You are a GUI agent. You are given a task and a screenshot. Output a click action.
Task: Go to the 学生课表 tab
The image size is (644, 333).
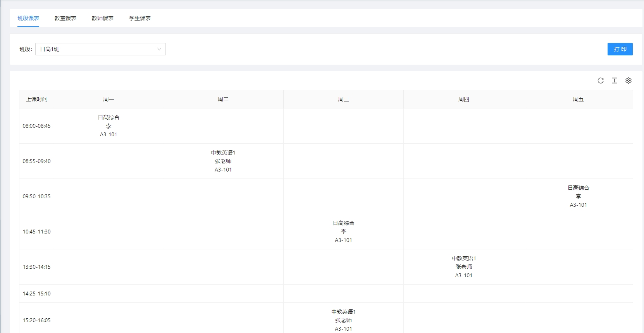click(x=140, y=18)
